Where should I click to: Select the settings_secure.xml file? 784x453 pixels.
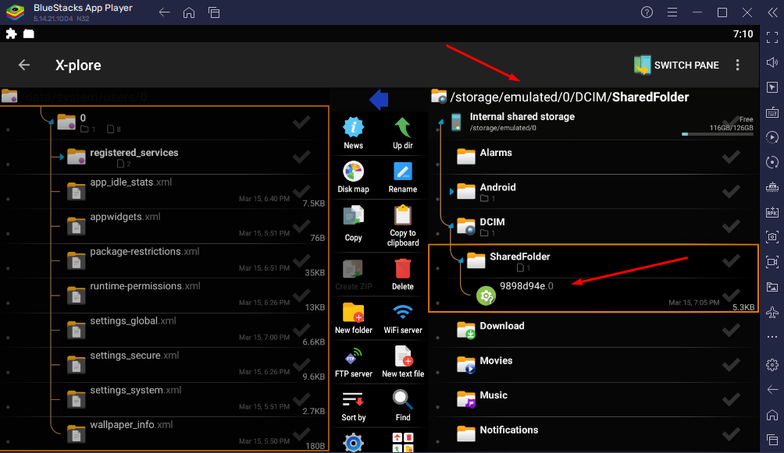coord(165,365)
